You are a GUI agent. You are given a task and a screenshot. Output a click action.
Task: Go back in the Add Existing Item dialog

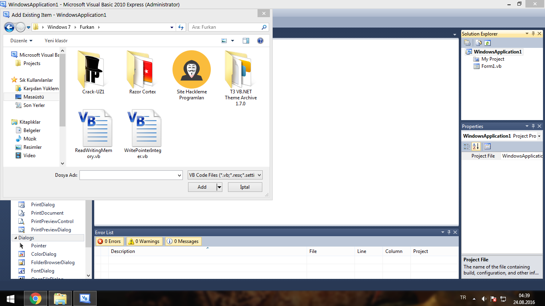click(9, 27)
